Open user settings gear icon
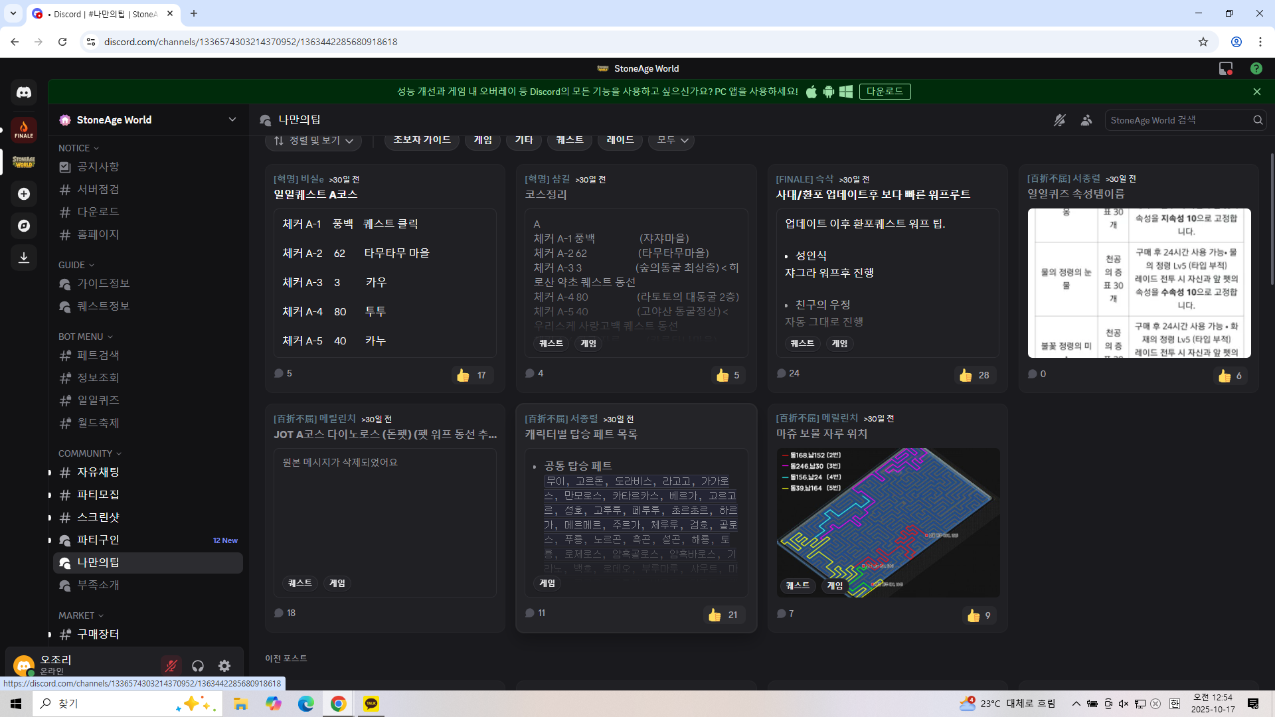The width and height of the screenshot is (1275, 717). (x=224, y=666)
